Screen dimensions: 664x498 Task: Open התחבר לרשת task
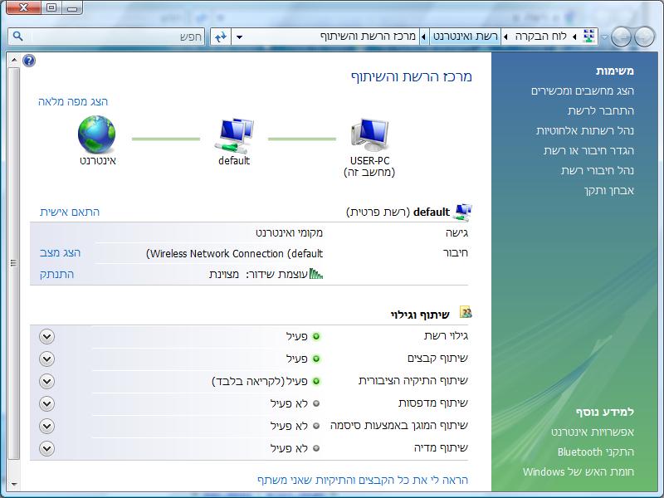(600, 110)
